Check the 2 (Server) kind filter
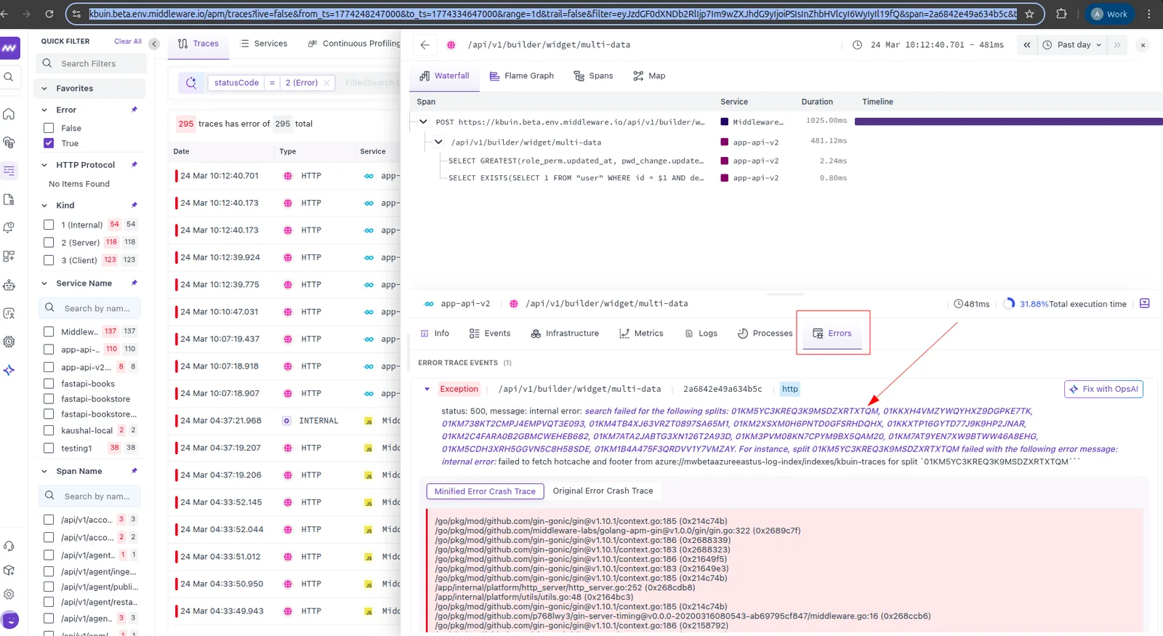1163x636 pixels. pyautogui.click(x=49, y=242)
